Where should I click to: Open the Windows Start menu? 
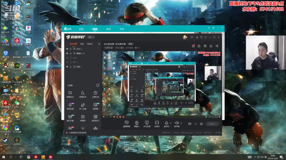3,157
